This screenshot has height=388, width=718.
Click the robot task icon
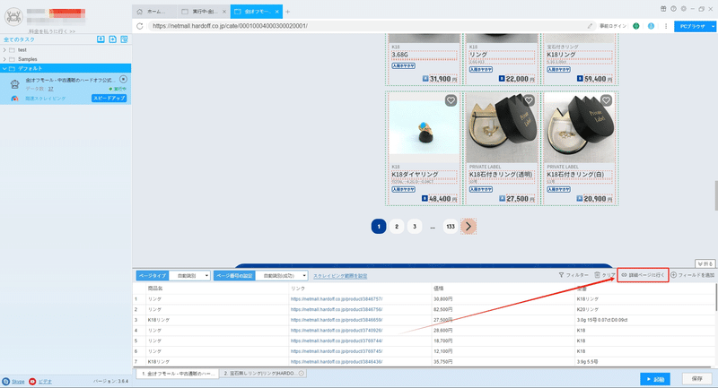(14, 84)
